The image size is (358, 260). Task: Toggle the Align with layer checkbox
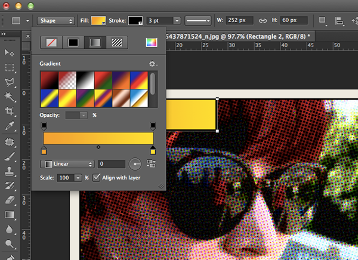pyautogui.click(x=97, y=178)
